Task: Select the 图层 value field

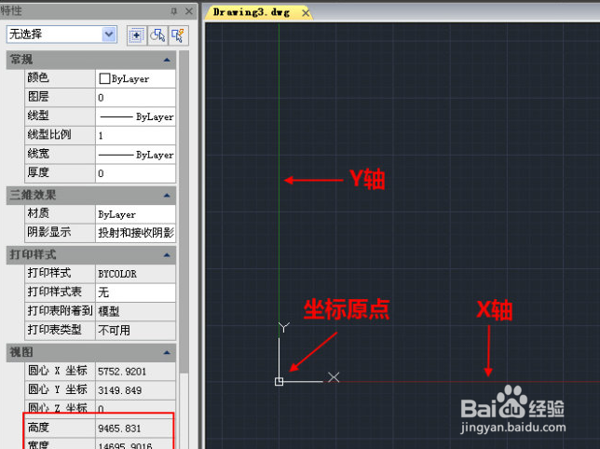Action: point(135,98)
